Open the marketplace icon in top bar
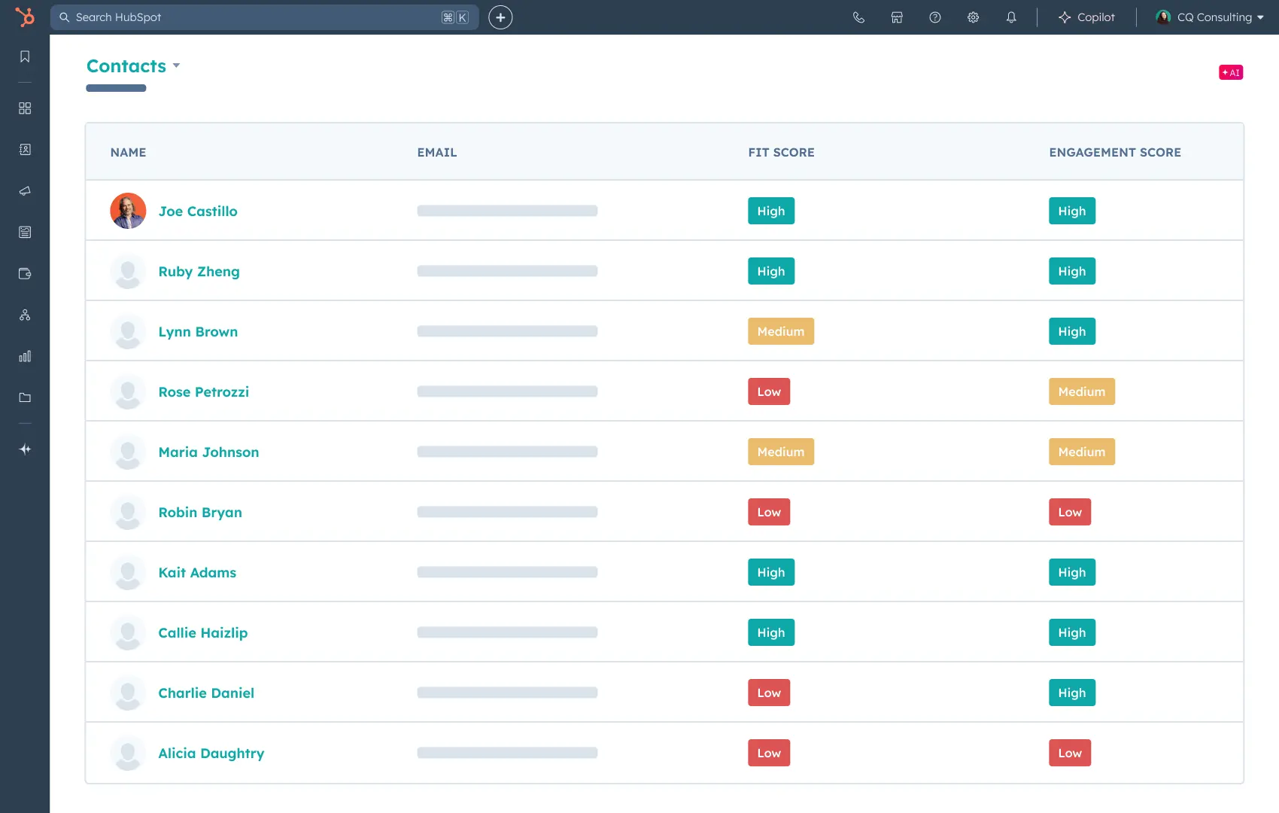The width and height of the screenshot is (1279, 813). (x=897, y=17)
